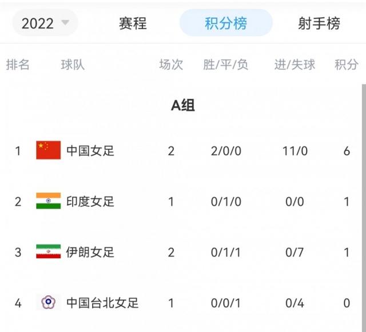Select the 积分榜 tab

tap(226, 23)
